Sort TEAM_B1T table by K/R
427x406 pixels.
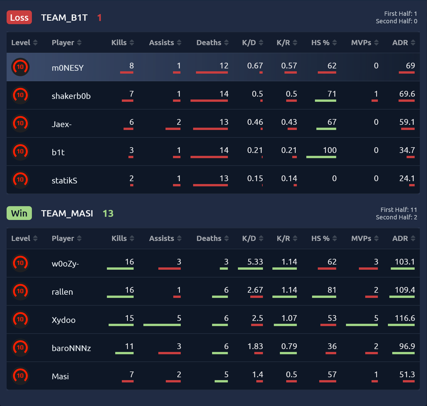pyautogui.click(x=287, y=43)
